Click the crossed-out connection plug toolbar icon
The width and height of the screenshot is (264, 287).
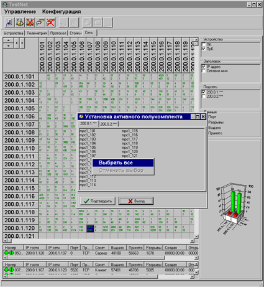(x=50, y=22)
